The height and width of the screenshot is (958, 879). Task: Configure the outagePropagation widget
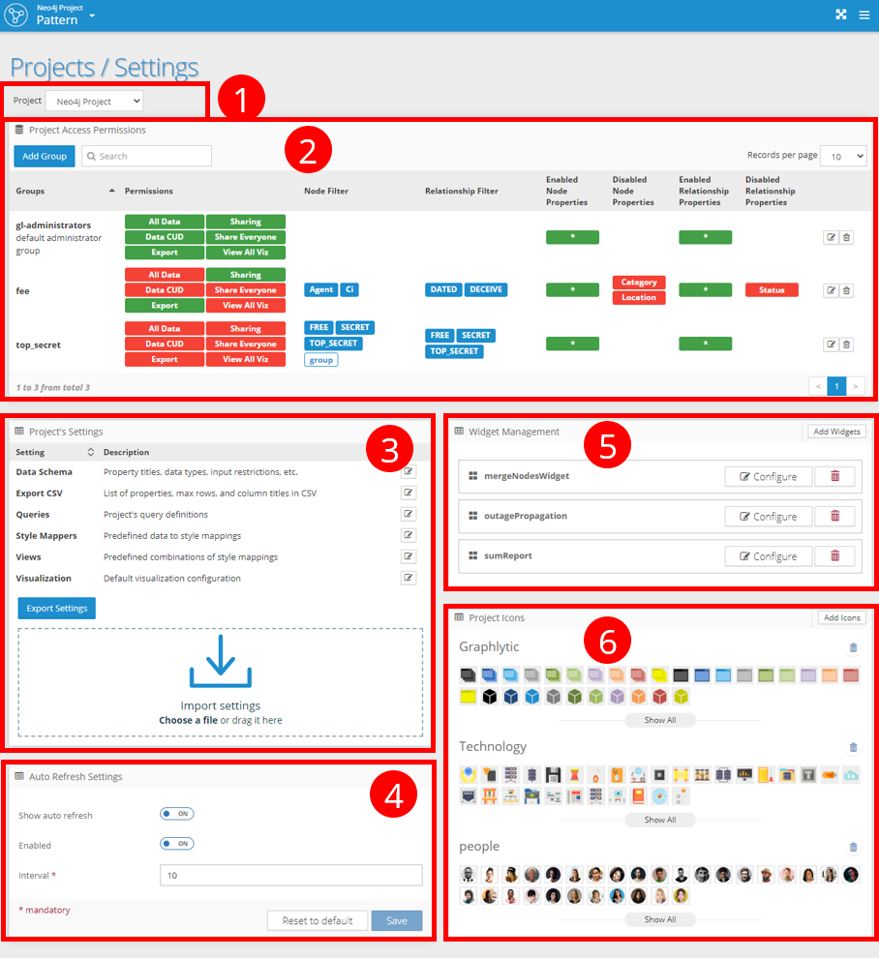tap(768, 516)
